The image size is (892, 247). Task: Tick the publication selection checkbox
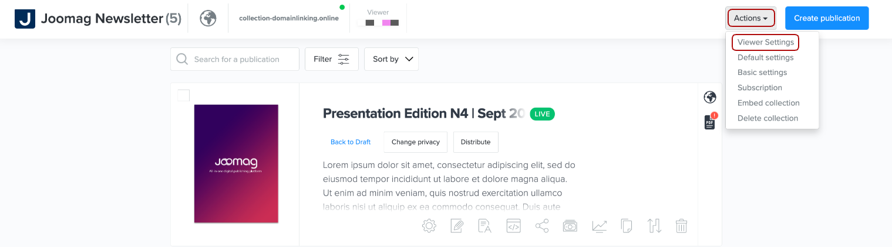coord(184,95)
